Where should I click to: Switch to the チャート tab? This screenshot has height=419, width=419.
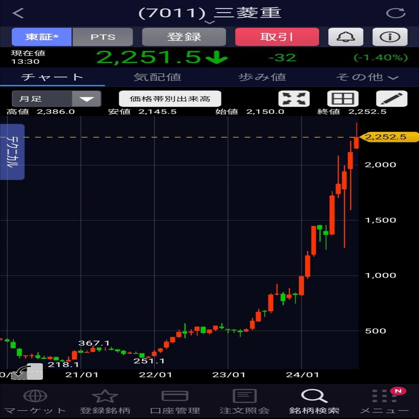tap(52, 77)
